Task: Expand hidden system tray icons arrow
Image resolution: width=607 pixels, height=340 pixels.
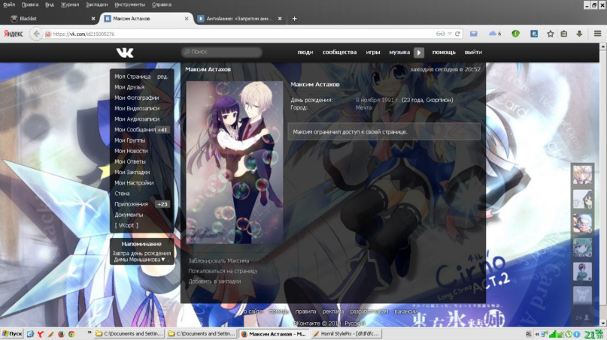Action: (537, 334)
